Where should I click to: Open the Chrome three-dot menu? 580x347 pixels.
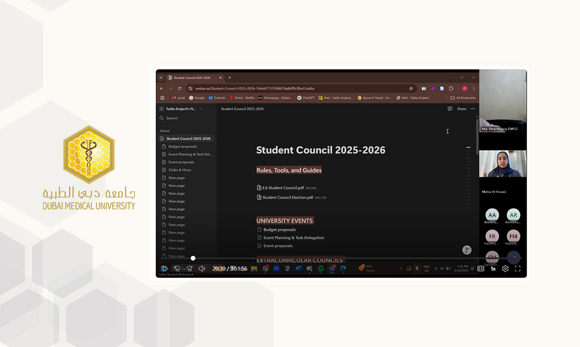point(474,89)
